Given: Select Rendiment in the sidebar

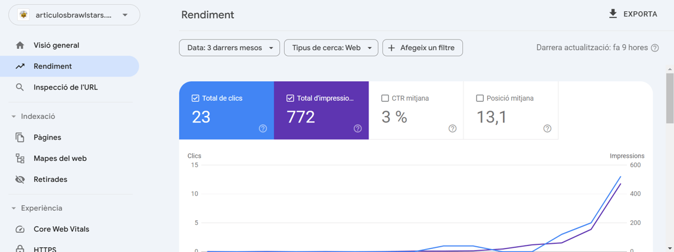Looking at the screenshot, I should (x=69, y=67).
